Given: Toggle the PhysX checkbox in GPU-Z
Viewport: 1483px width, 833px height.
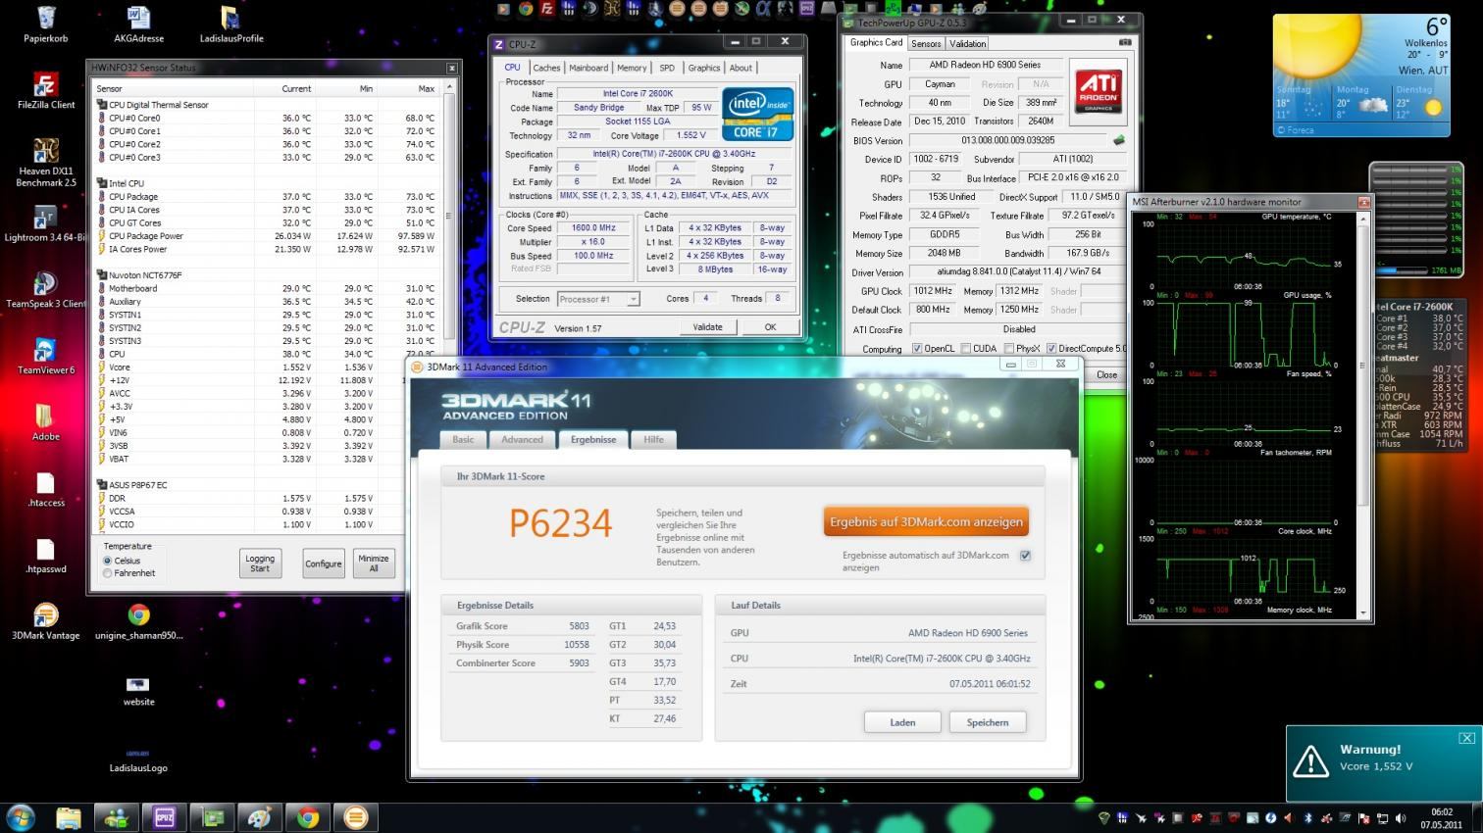Looking at the screenshot, I should click(x=1007, y=348).
